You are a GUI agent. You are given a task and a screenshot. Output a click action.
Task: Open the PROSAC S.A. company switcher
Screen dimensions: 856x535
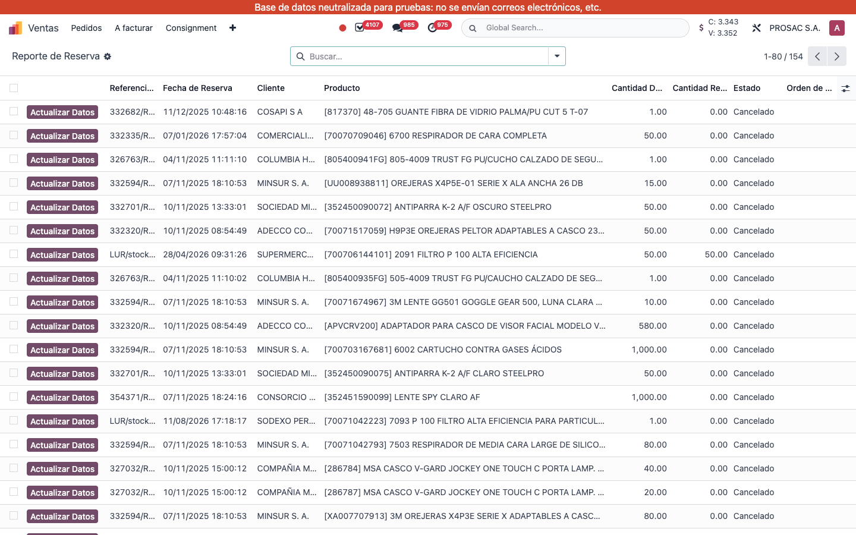click(795, 28)
